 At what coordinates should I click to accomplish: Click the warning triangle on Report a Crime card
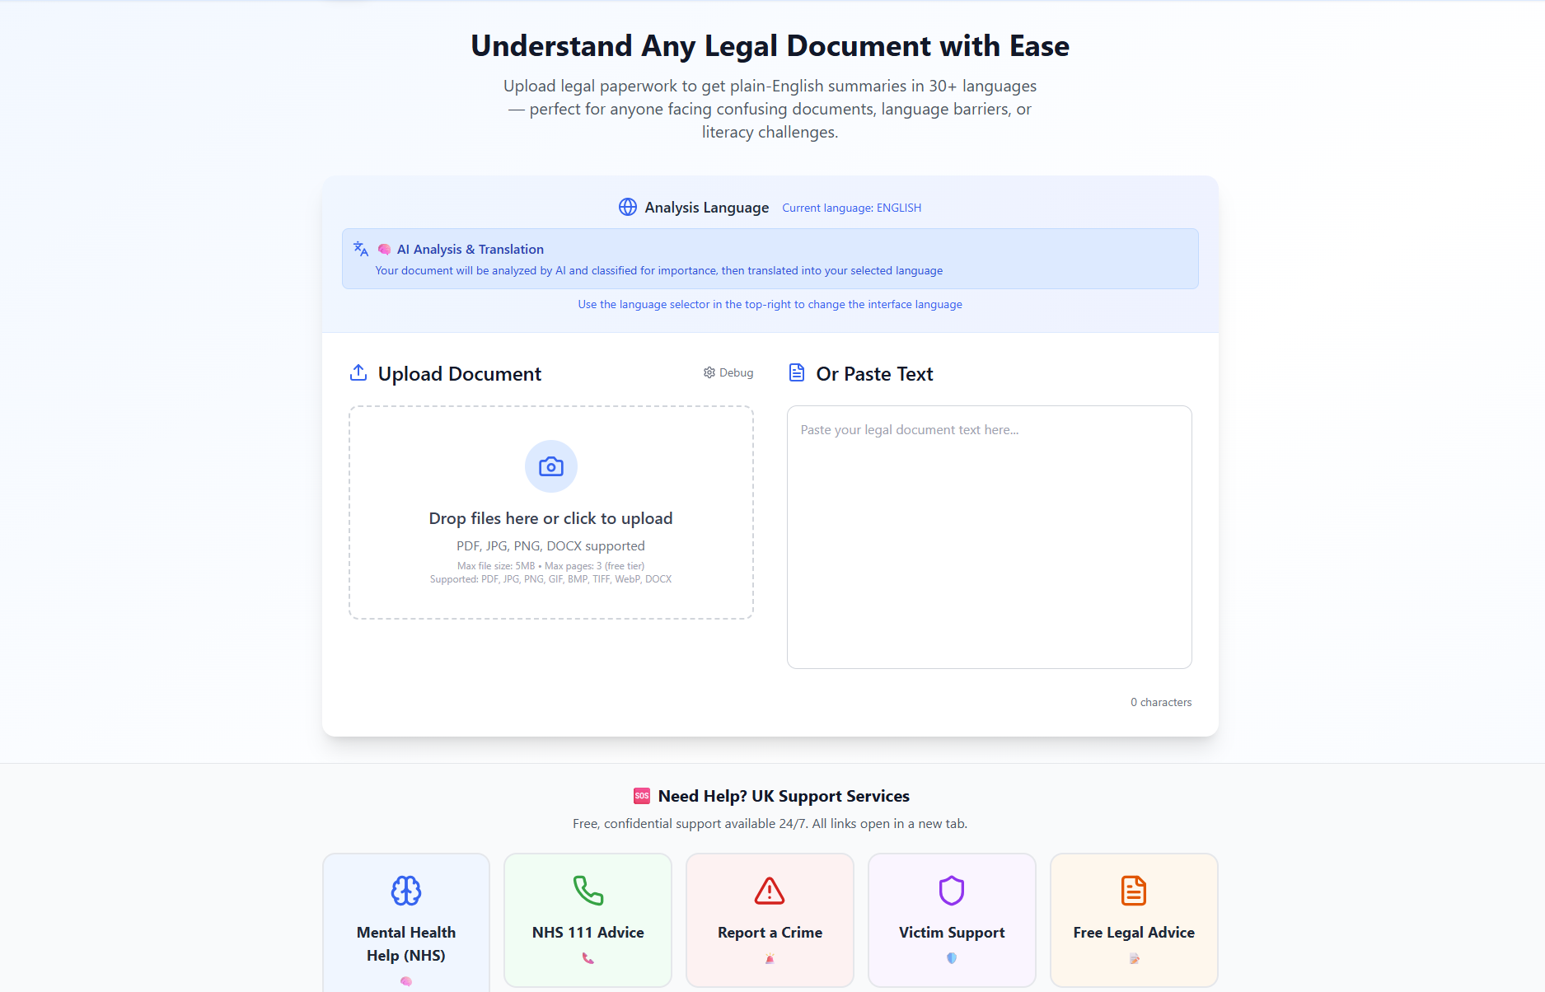(x=769, y=891)
